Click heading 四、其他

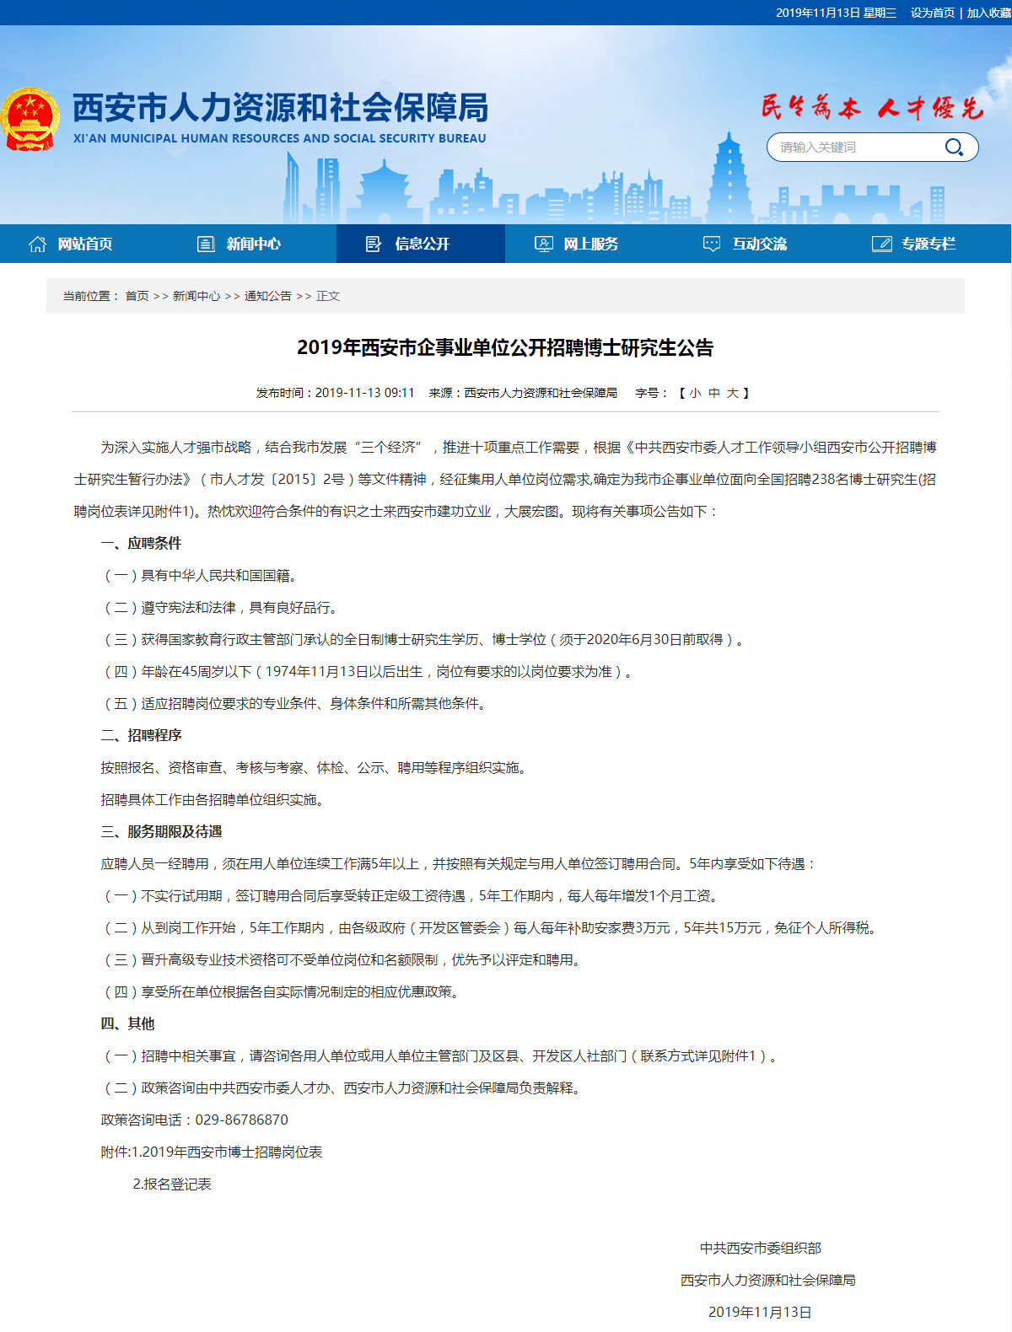(127, 1023)
